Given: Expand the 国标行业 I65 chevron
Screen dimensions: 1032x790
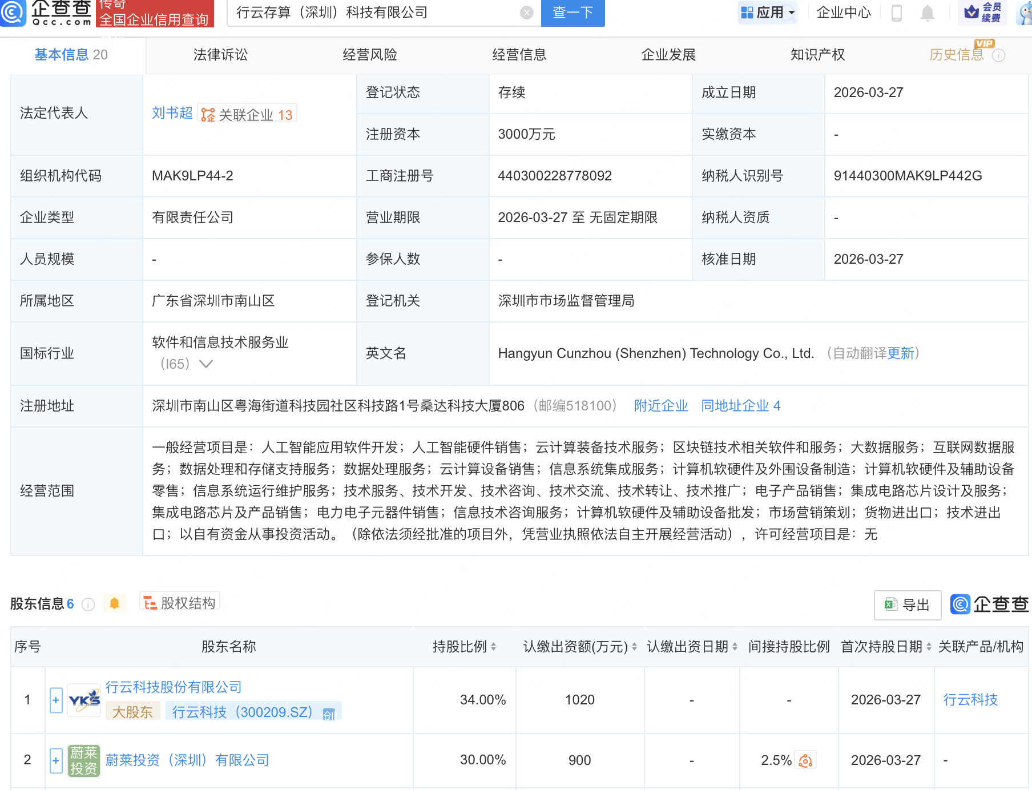Looking at the screenshot, I should (205, 364).
